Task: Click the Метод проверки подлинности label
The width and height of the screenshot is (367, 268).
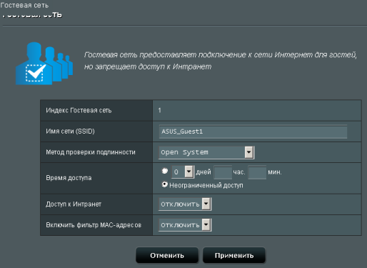Action: click(91, 152)
